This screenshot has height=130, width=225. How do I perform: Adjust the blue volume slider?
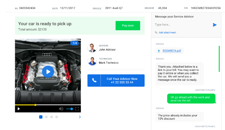(70, 109)
